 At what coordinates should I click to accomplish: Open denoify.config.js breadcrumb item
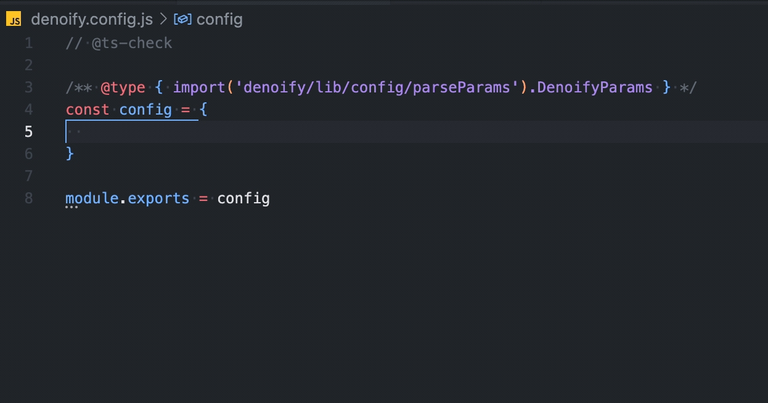pos(92,20)
